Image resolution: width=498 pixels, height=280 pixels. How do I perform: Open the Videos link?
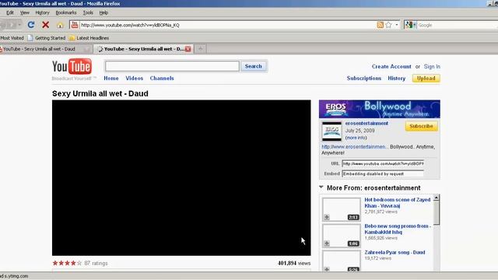(x=134, y=78)
